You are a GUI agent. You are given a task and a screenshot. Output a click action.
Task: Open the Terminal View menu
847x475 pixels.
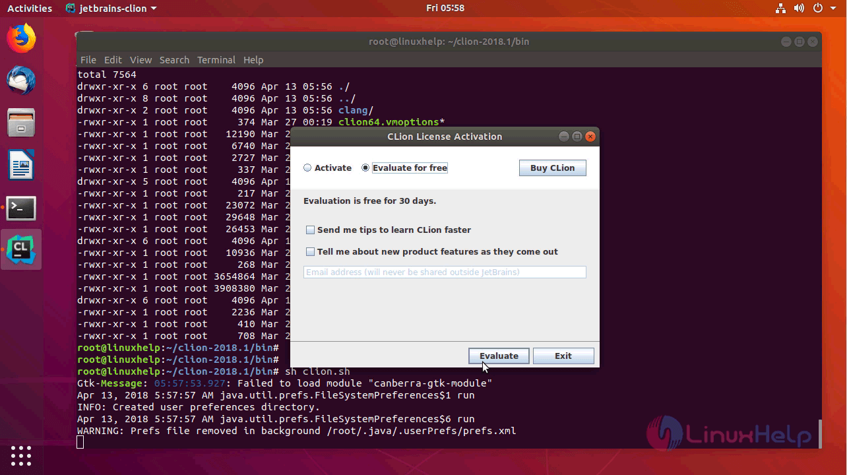[141, 60]
